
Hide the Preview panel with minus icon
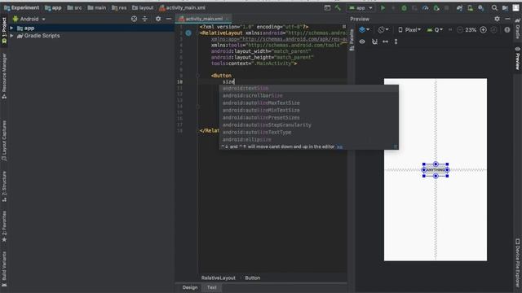[x=507, y=19]
